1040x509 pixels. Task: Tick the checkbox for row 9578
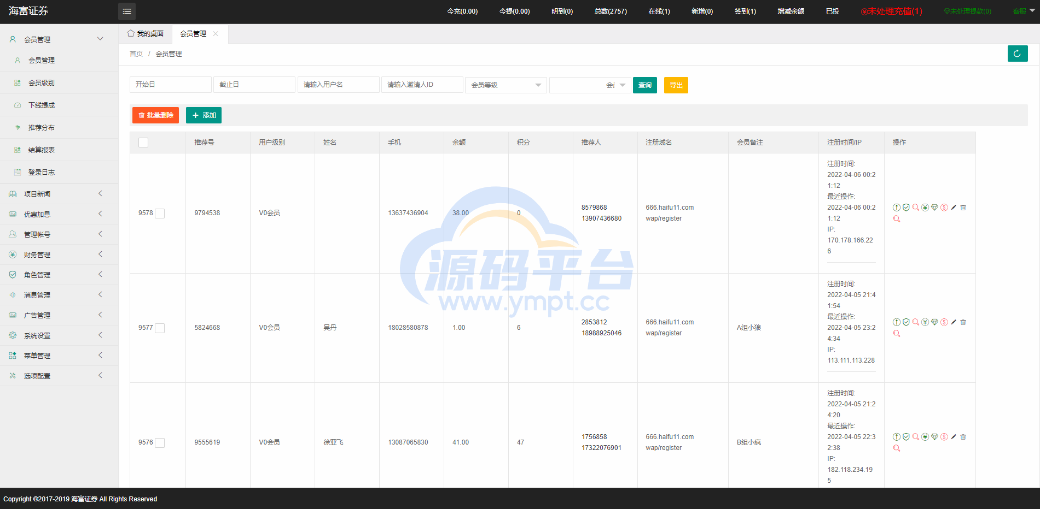click(x=160, y=214)
